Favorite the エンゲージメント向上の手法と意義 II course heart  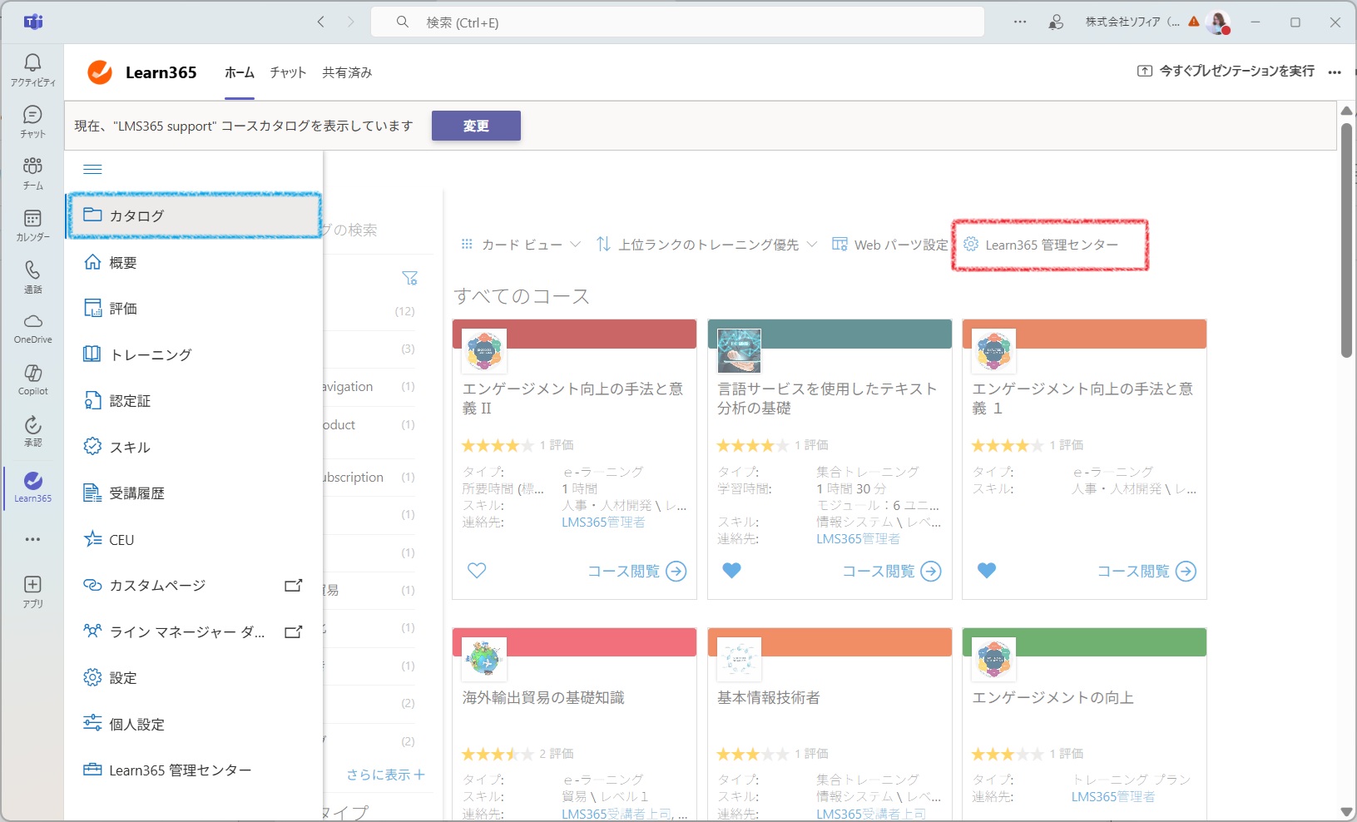click(477, 571)
